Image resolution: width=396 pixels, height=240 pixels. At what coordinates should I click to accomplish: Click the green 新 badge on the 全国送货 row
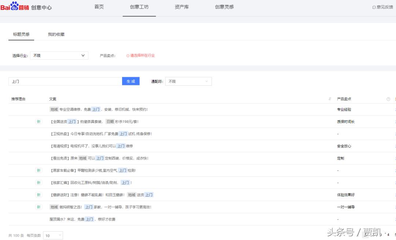pyautogui.click(x=39, y=121)
